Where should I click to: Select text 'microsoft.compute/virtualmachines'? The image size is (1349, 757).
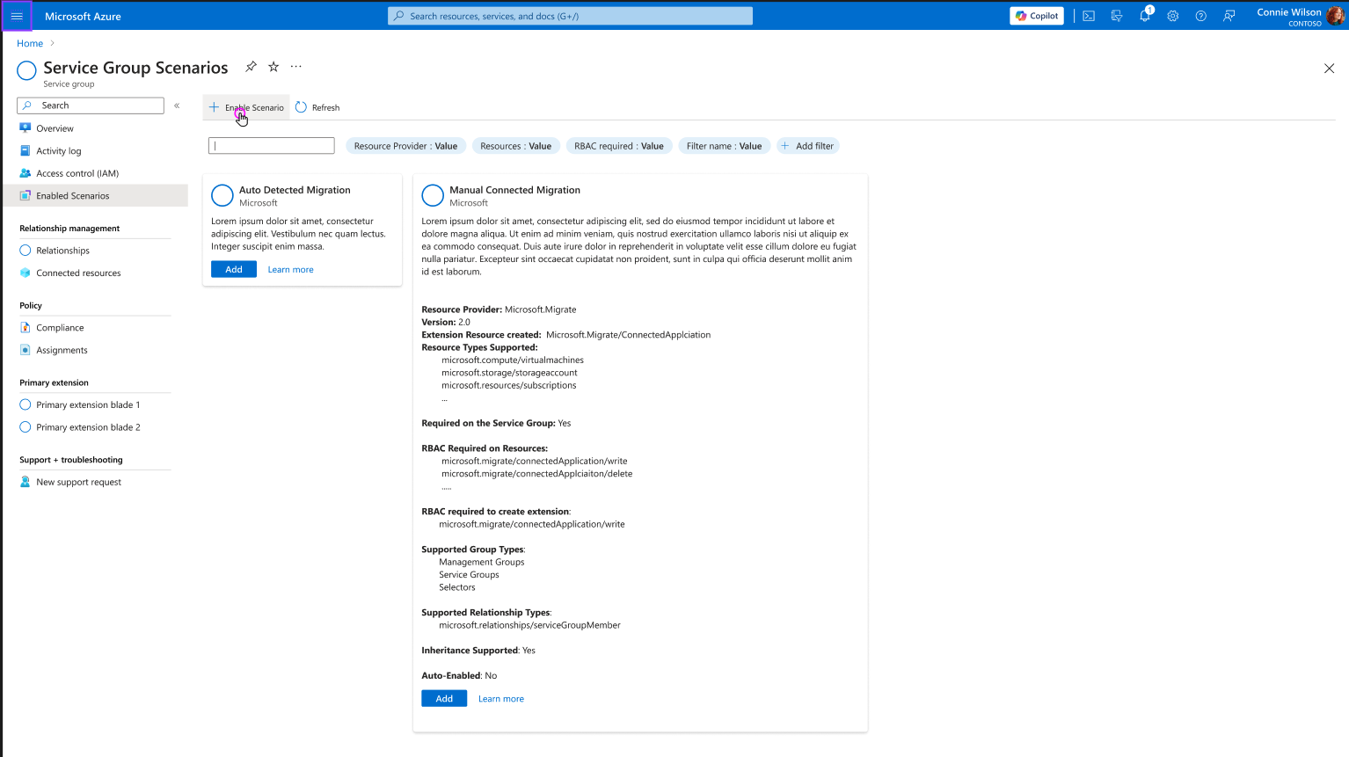click(513, 360)
